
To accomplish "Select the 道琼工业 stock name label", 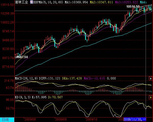I will pyautogui.click(x=22, y=2).
